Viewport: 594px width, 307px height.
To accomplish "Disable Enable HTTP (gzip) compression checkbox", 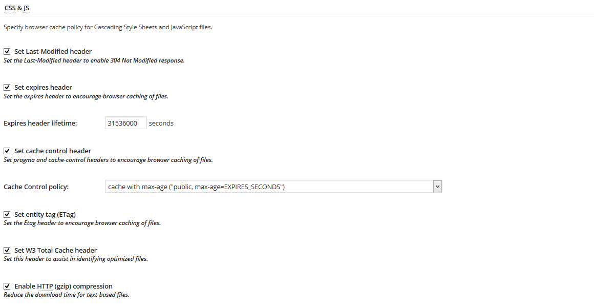I will (x=7, y=286).
